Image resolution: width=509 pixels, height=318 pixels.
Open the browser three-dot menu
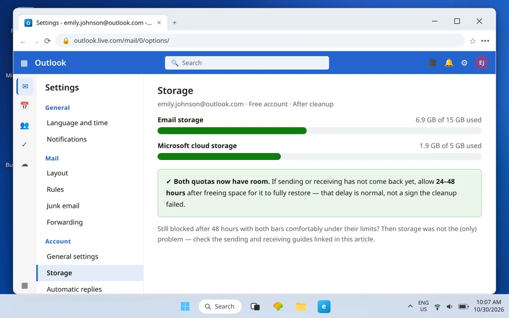coord(485,41)
